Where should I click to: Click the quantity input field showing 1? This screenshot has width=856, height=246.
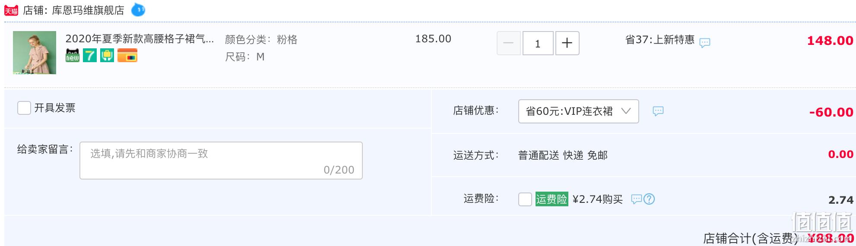click(538, 43)
